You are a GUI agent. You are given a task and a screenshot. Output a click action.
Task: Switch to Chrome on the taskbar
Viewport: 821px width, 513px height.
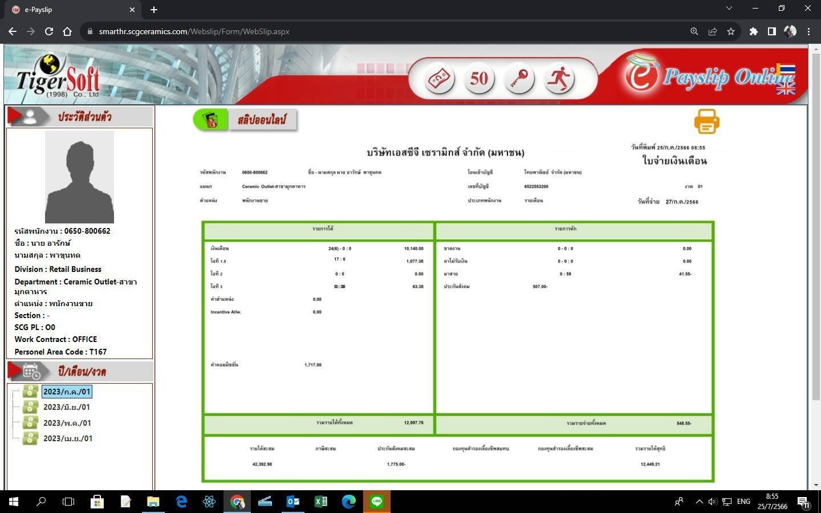(237, 502)
